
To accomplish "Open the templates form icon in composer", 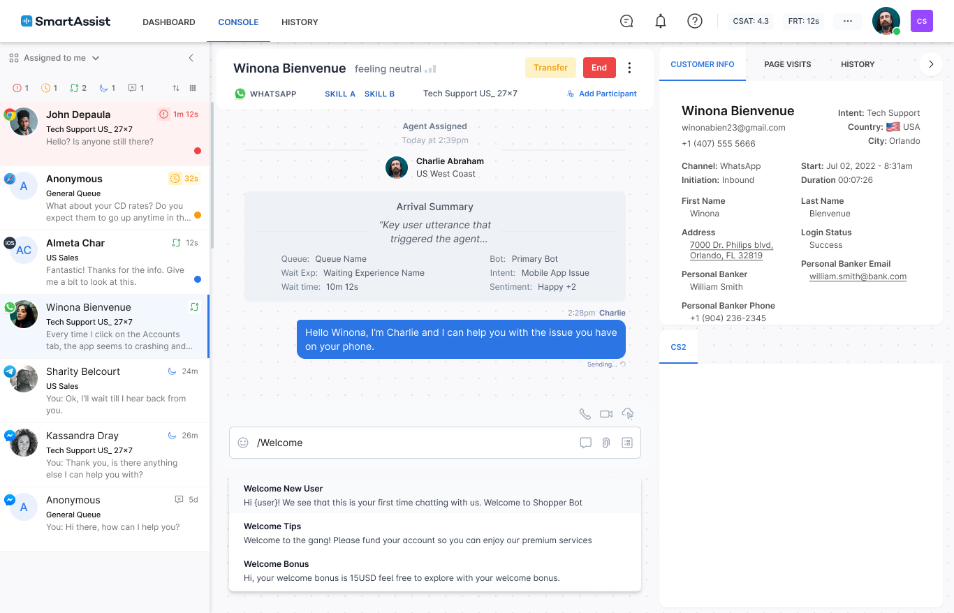I will click(627, 443).
